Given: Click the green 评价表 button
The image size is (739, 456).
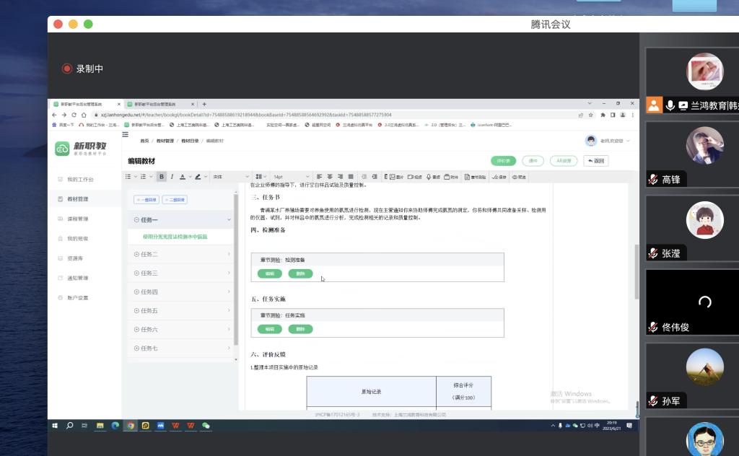Looking at the screenshot, I should click(x=503, y=161).
